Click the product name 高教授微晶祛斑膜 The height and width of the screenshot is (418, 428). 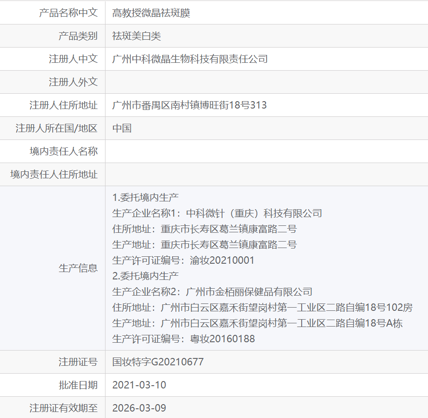[151, 13]
